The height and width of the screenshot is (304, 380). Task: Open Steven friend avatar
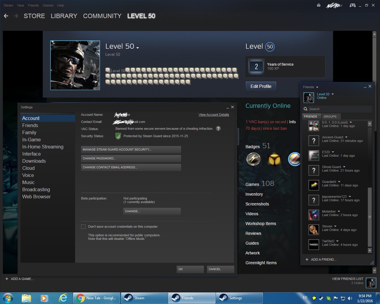pos(314,230)
